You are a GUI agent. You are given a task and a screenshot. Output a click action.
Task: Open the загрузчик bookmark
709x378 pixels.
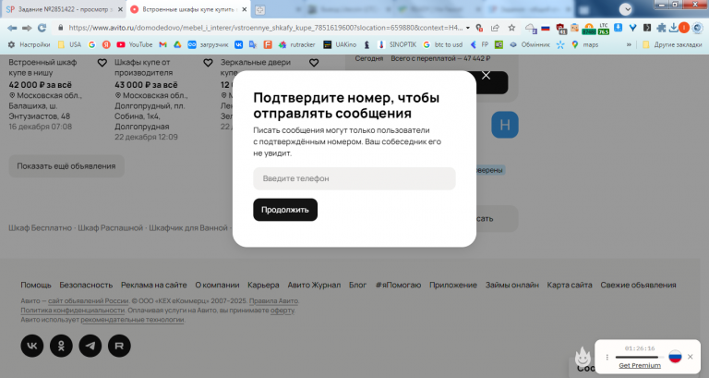(208, 44)
